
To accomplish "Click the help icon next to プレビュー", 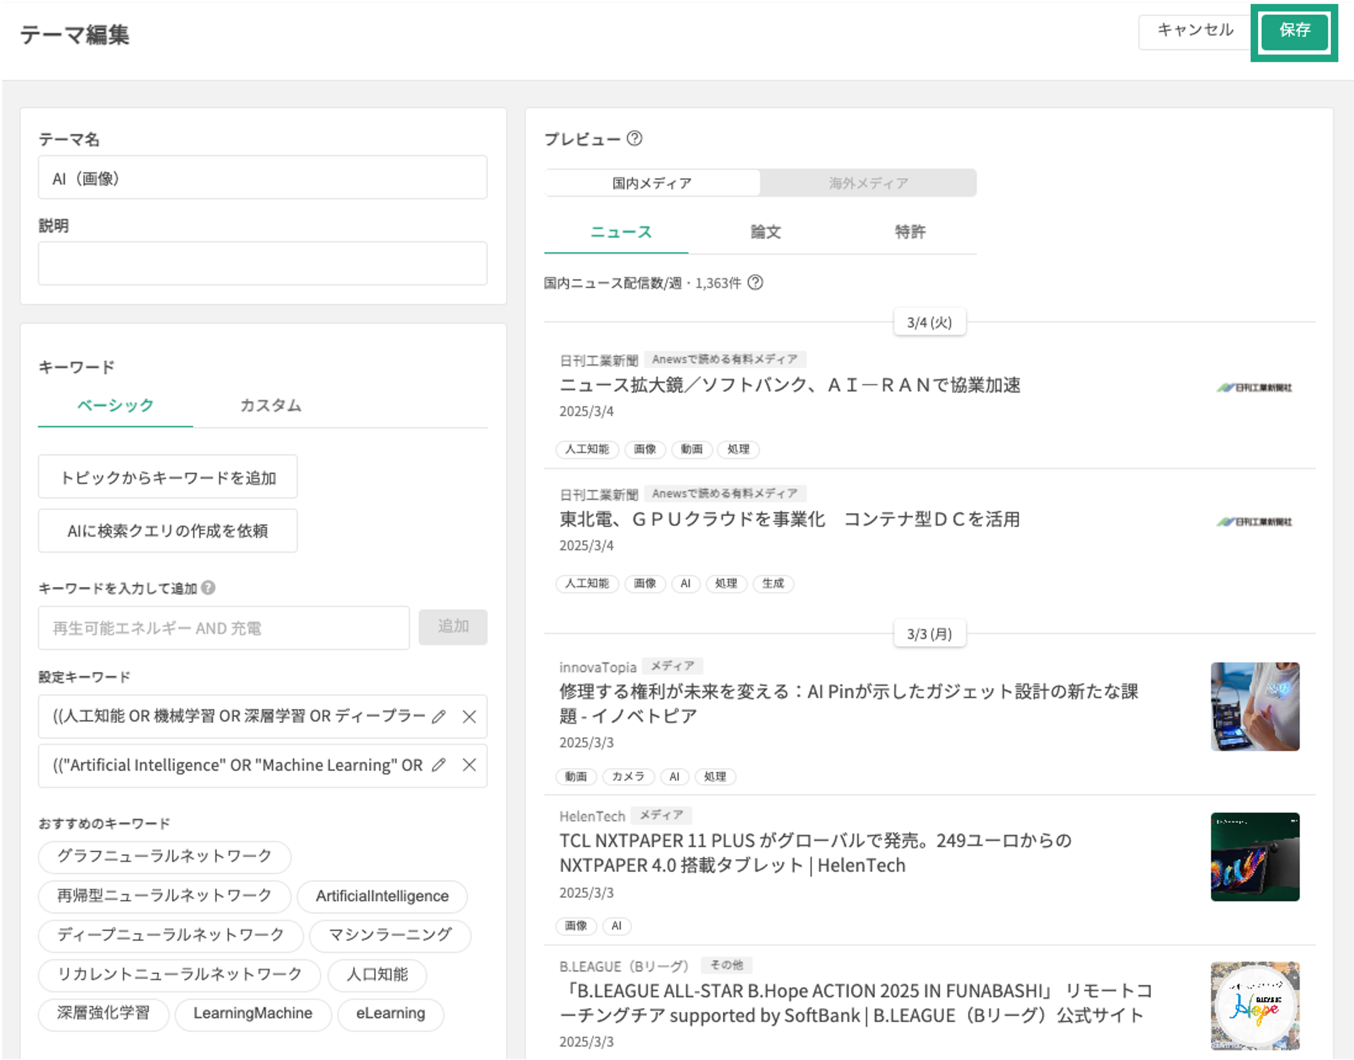I will point(634,138).
